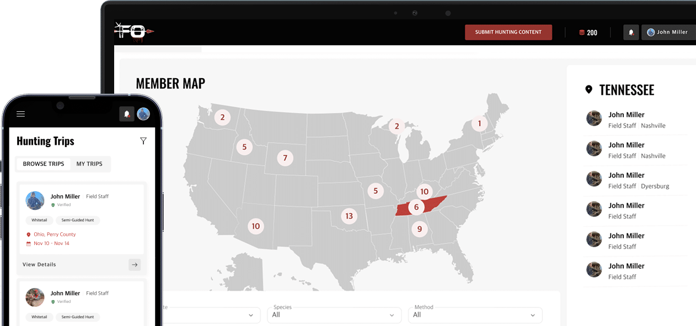
Task: Click the Kentucky map marker showing 10
Action: pyautogui.click(x=424, y=192)
